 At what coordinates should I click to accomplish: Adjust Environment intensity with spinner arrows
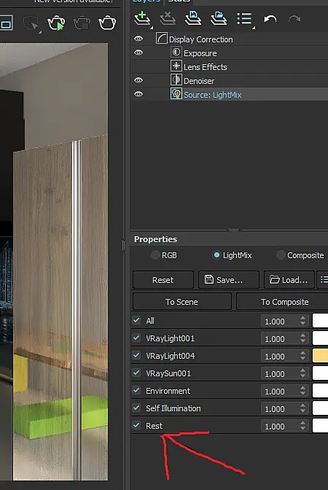303,391
